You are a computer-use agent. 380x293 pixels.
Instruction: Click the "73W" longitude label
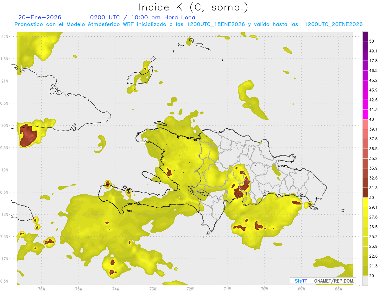(x=153, y=289)
